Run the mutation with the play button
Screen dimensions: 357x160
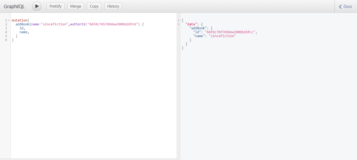tap(36, 6)
